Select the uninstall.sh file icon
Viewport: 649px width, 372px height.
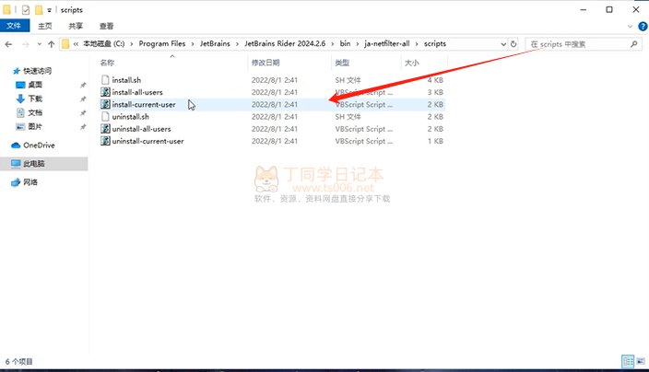coord(105,117)
